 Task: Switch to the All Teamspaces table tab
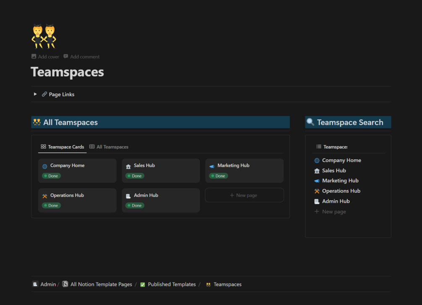(109, 147)
